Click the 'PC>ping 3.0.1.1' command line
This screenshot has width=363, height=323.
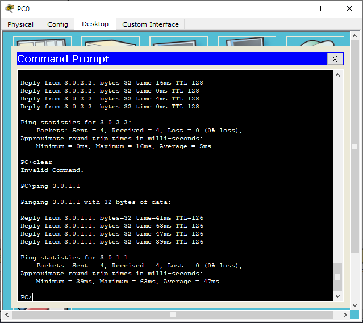tap(50, 186)
